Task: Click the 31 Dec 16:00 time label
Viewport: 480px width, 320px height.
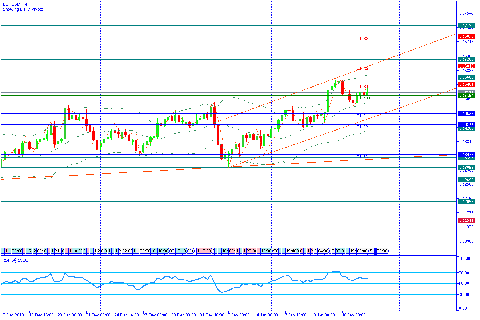Action: point(212,315)
